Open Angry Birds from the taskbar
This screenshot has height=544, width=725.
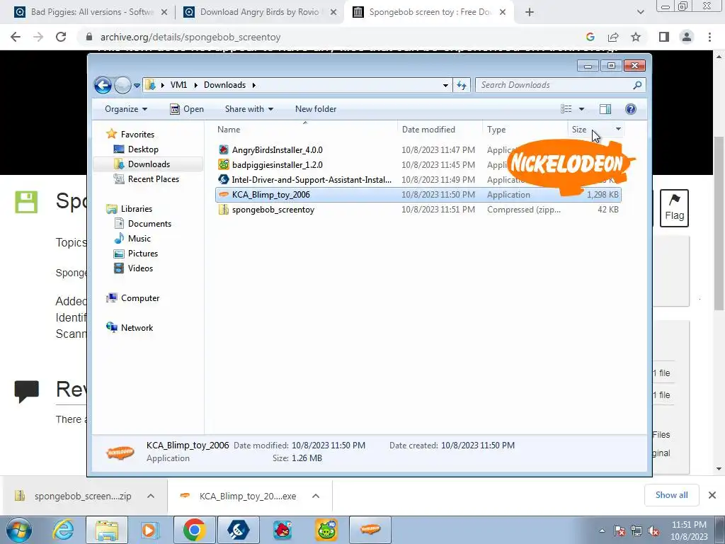[282, 530]
